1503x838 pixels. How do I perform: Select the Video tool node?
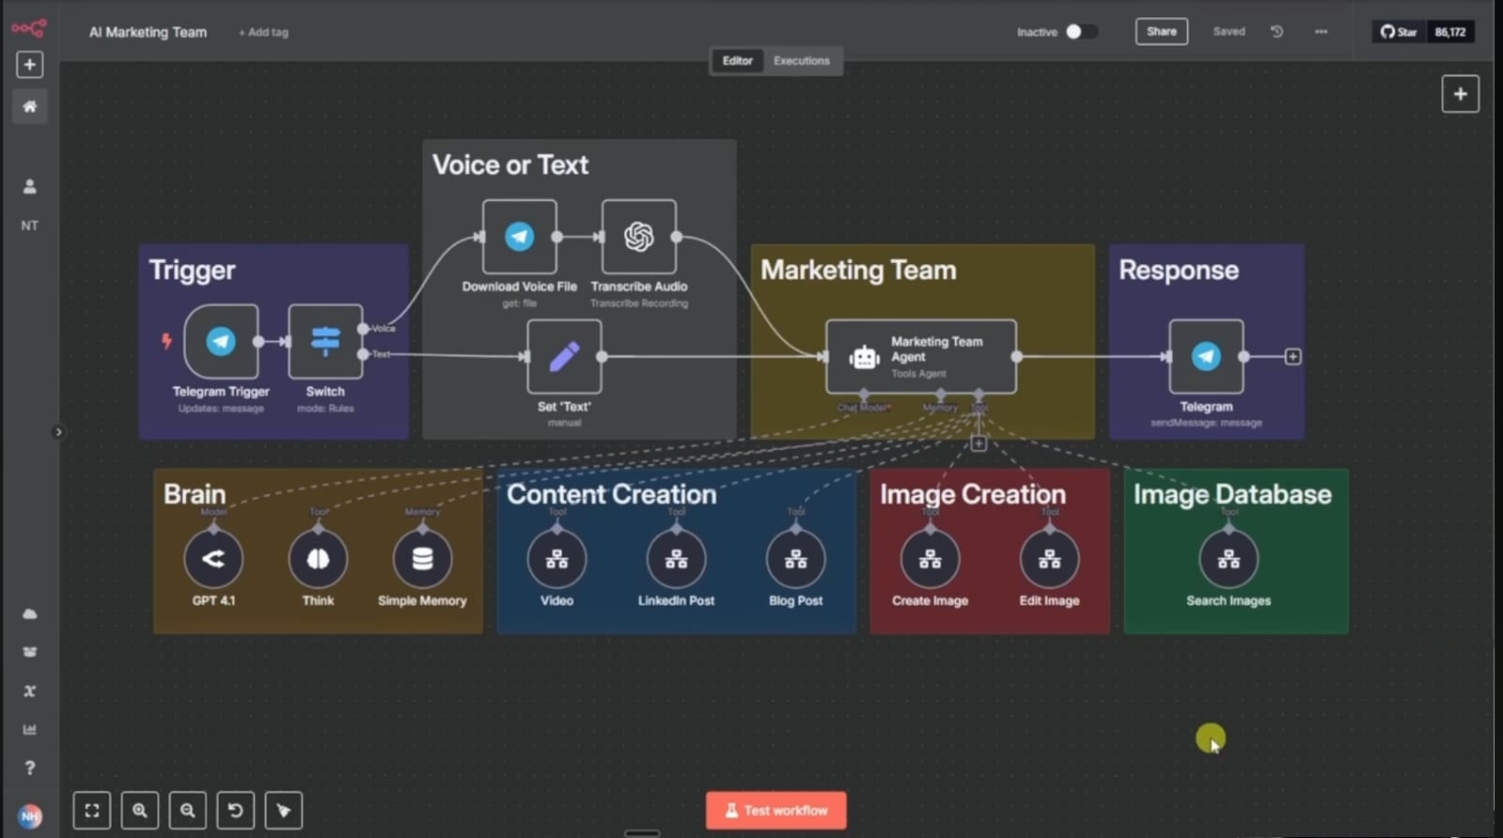point(556,559)
